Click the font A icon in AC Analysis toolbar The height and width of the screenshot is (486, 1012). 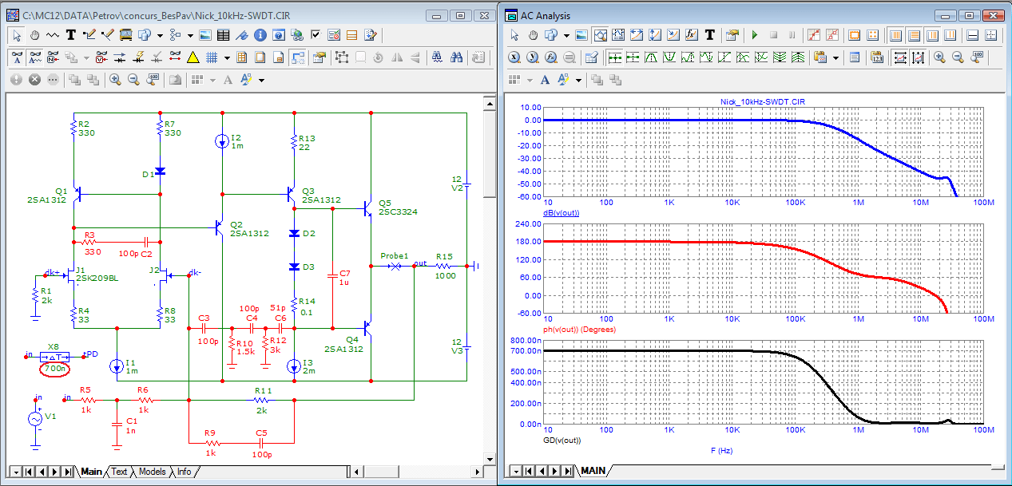point(545,80)
